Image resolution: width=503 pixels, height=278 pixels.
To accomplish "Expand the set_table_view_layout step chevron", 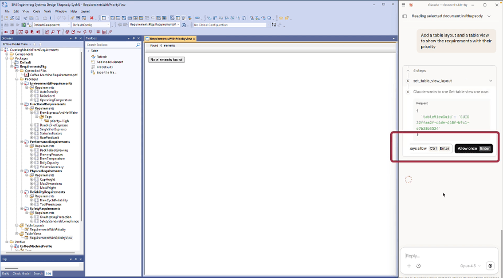I will pyautogui.click(x=490, y=81).
